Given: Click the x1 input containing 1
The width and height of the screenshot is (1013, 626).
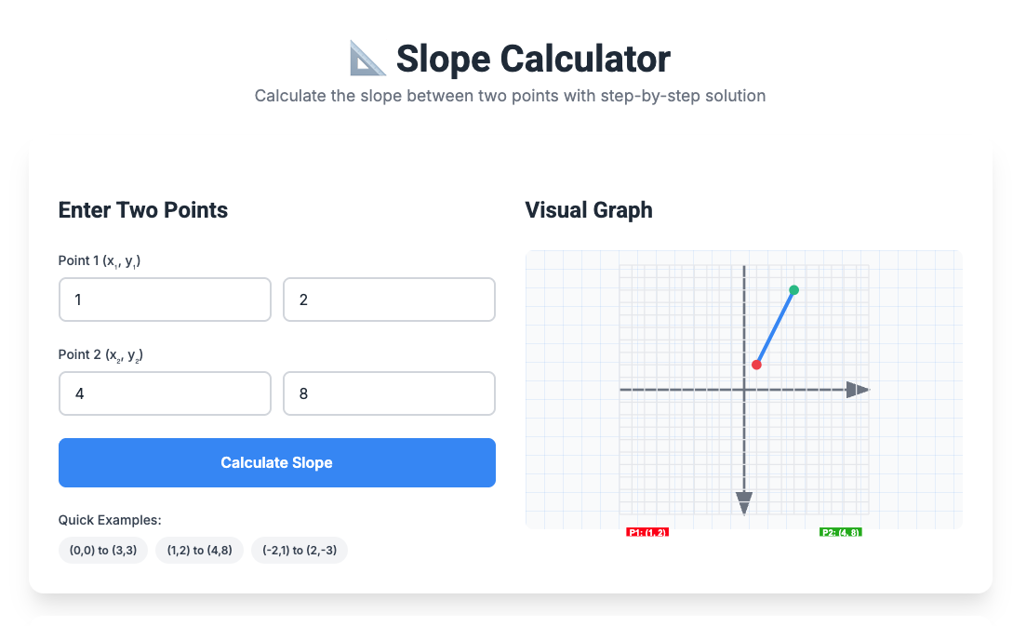Looking at the screenshot, I should point(165,299).
